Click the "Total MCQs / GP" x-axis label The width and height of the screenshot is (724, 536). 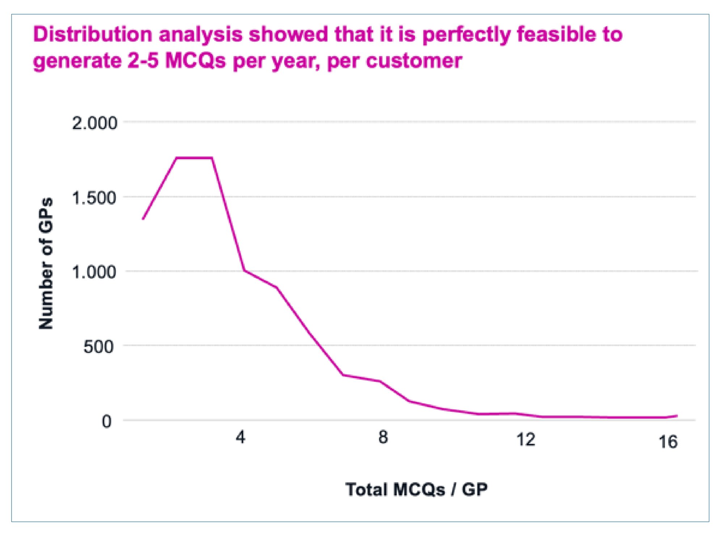[416, 489]
